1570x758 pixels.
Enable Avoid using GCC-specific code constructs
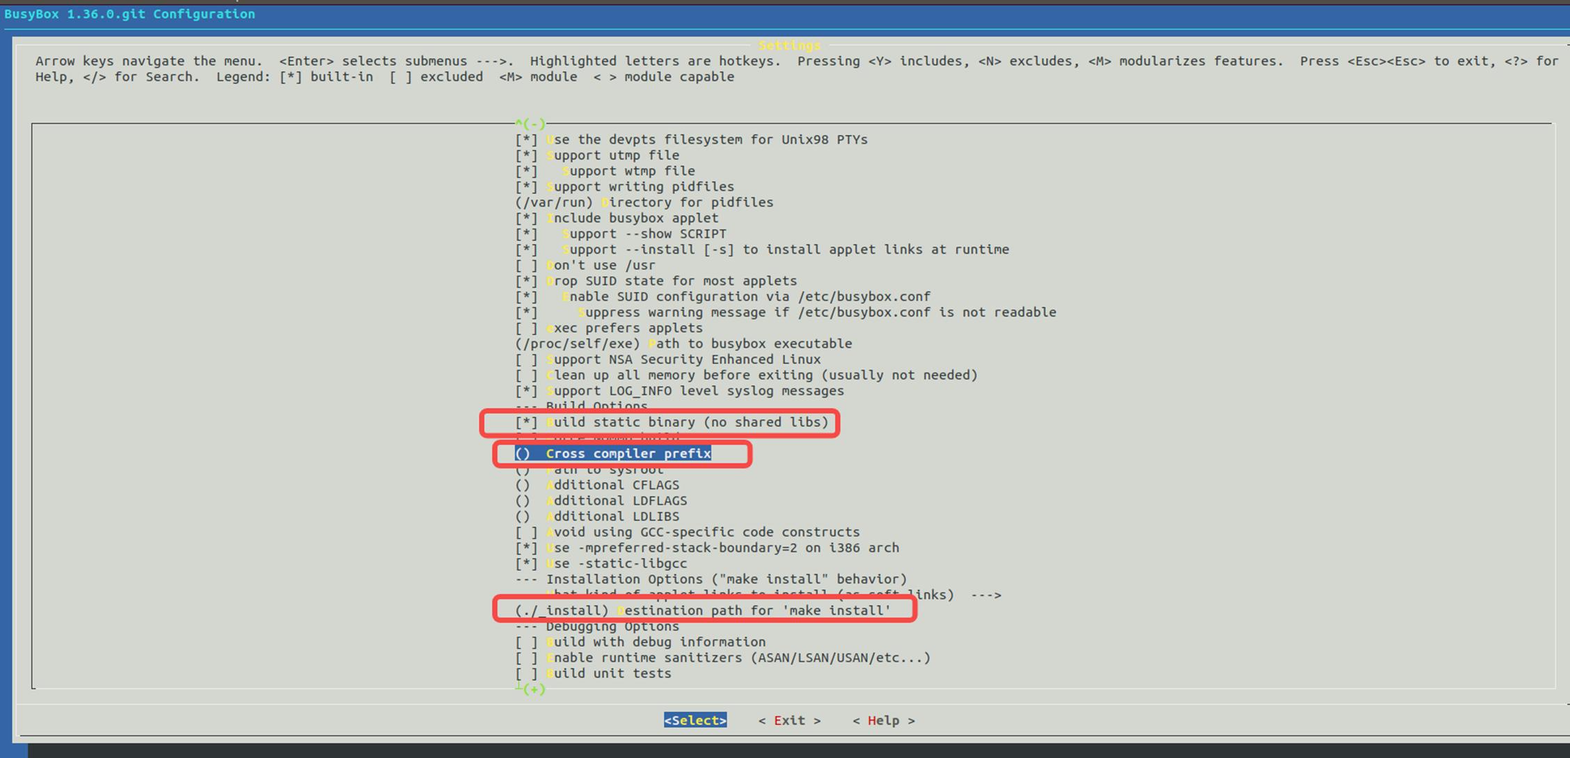687,532
